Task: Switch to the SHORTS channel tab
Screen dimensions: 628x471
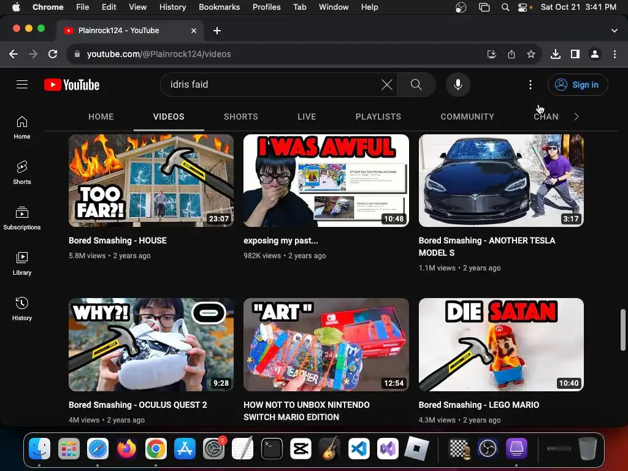Action: click(240, 117)
